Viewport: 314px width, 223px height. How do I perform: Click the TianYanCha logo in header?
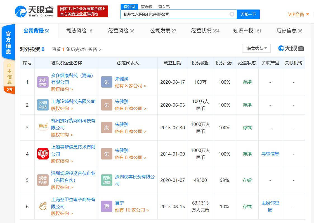tap(34, 11)
